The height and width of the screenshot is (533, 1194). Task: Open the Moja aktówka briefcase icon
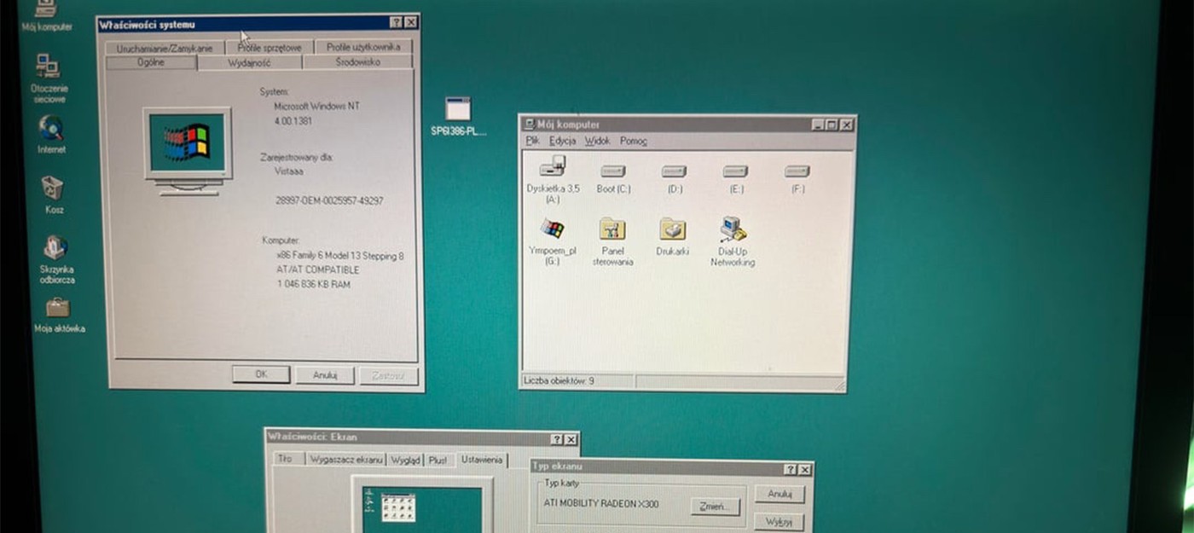pyautogui.click(x=59, y=314)
